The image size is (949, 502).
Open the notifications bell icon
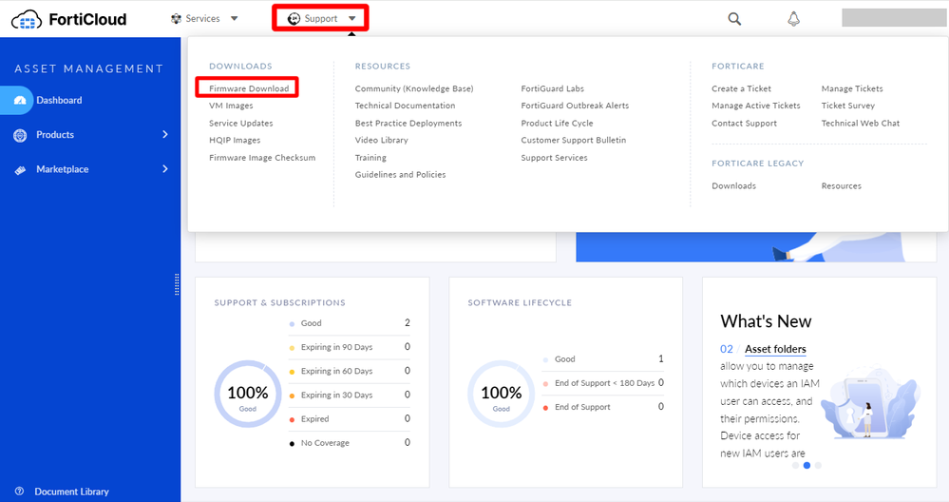[x=794, y=19]
